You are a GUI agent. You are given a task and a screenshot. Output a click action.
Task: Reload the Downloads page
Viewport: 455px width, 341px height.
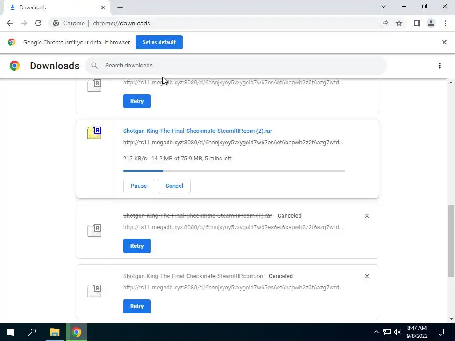pyautogui.click(x=38, y=23)
